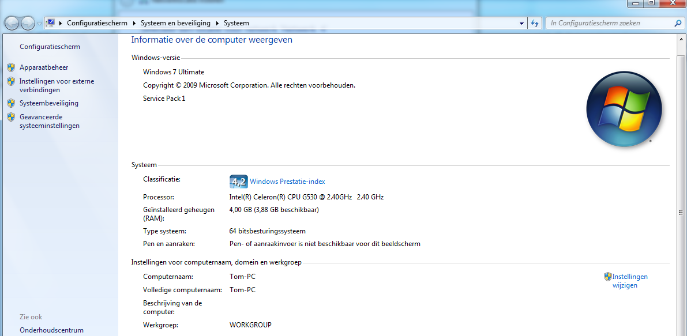
Task: Open Onderhoudscentrum from the sidebar
Action: coord(51,330)
